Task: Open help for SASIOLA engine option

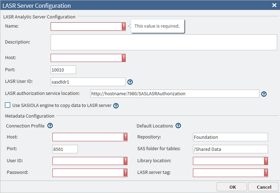Action: (x=116, y=106)
